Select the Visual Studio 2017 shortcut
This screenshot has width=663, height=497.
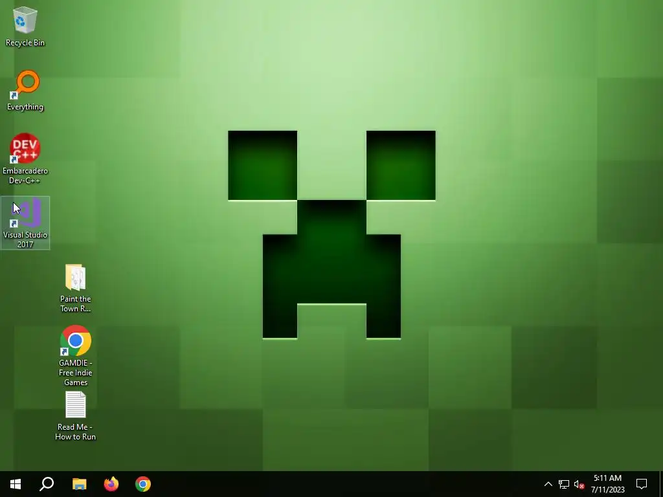point(25,223)
